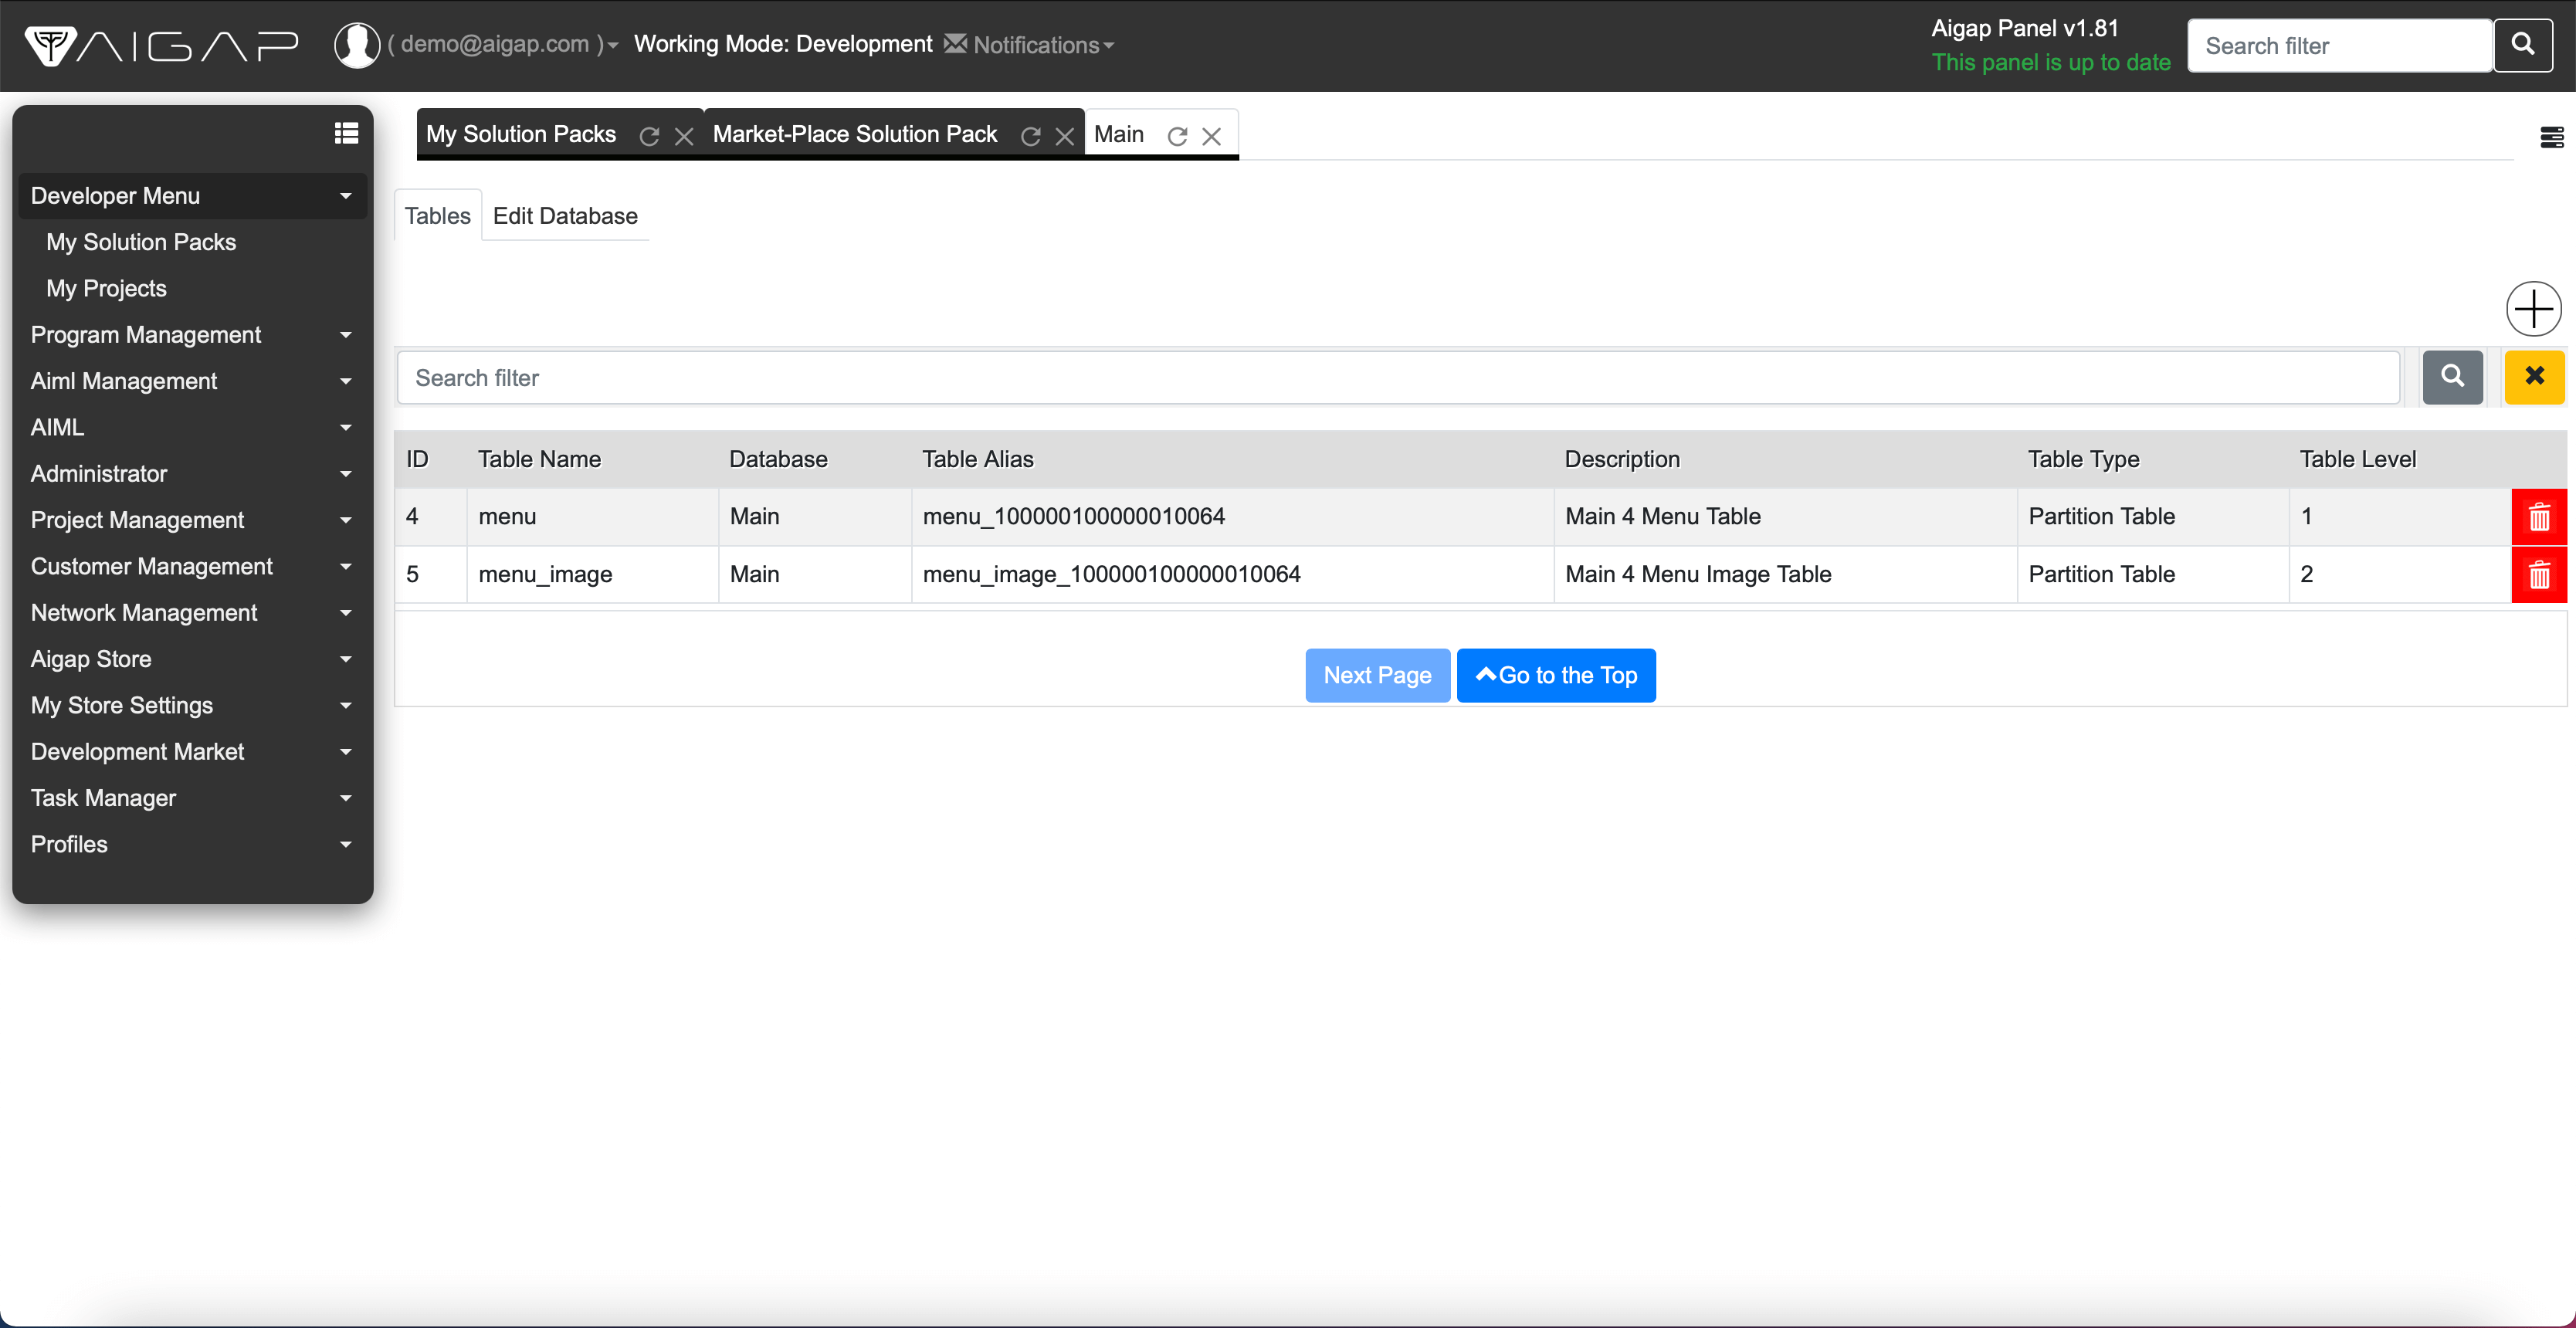This screenshot has width=2576, height=1328.
Task: Refresh the My Solution Packs tab
Action: tap(649, 136)
